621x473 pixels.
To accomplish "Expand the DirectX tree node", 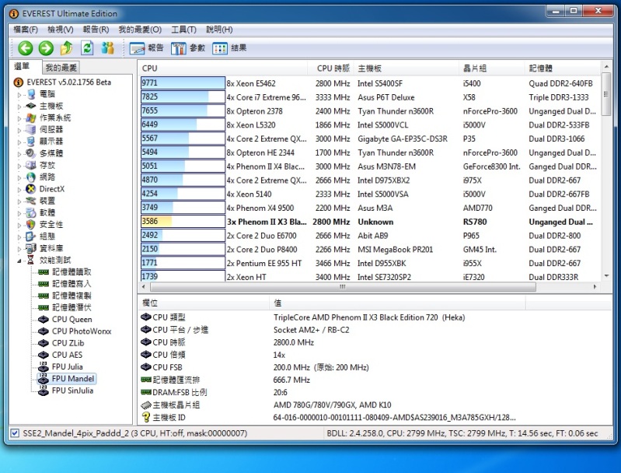I will pos(19,189).
